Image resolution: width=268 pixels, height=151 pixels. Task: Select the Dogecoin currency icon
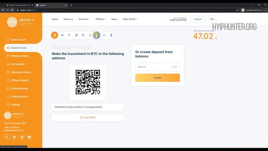[83, 35]
